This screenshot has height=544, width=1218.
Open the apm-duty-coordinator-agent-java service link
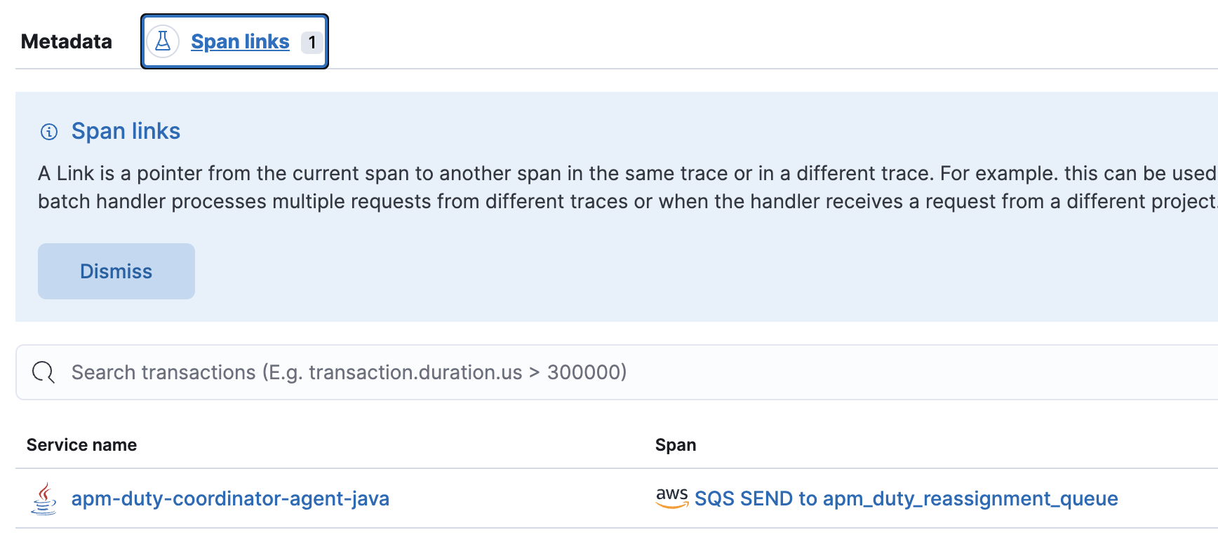230,498
